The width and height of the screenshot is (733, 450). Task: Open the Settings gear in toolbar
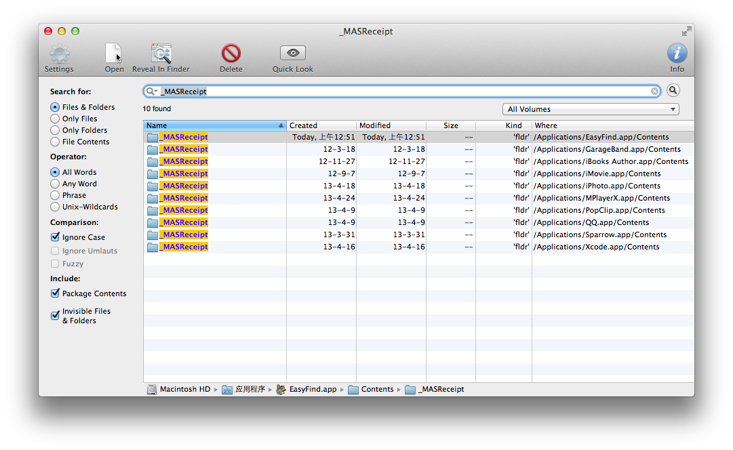59,54
